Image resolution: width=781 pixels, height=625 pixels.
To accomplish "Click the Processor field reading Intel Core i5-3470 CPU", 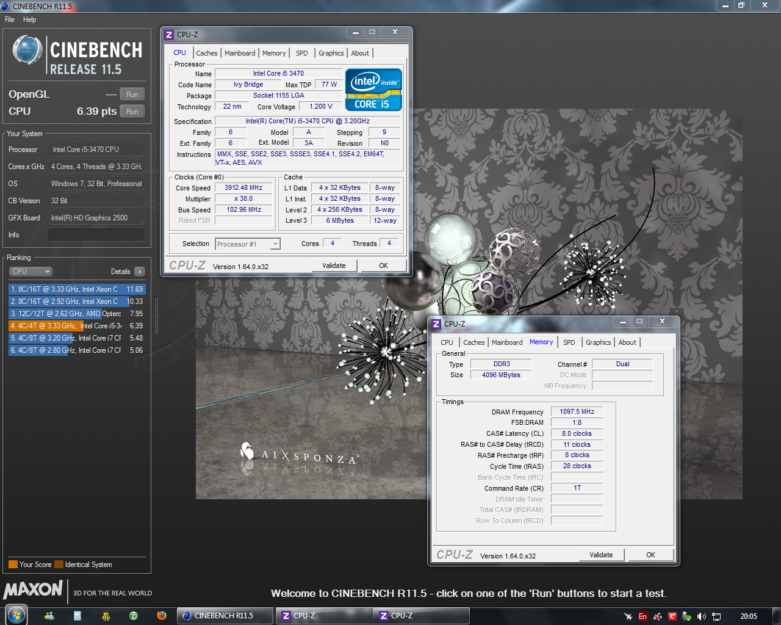I will coord(96,150).
